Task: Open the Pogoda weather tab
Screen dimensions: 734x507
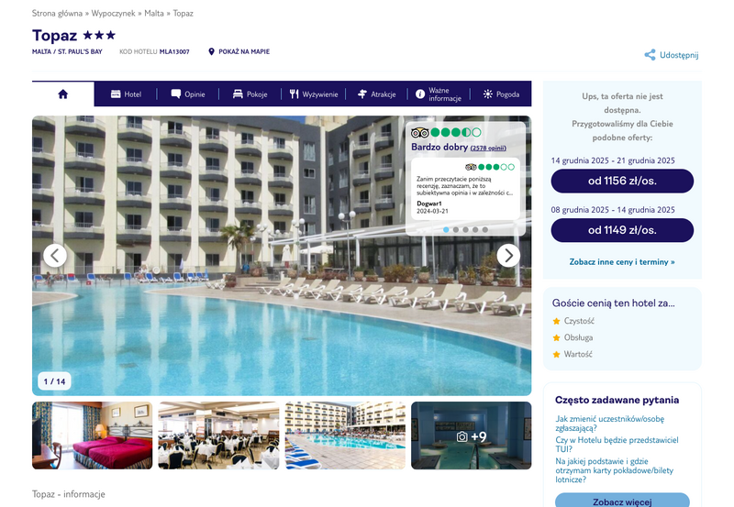Action: 501,94
